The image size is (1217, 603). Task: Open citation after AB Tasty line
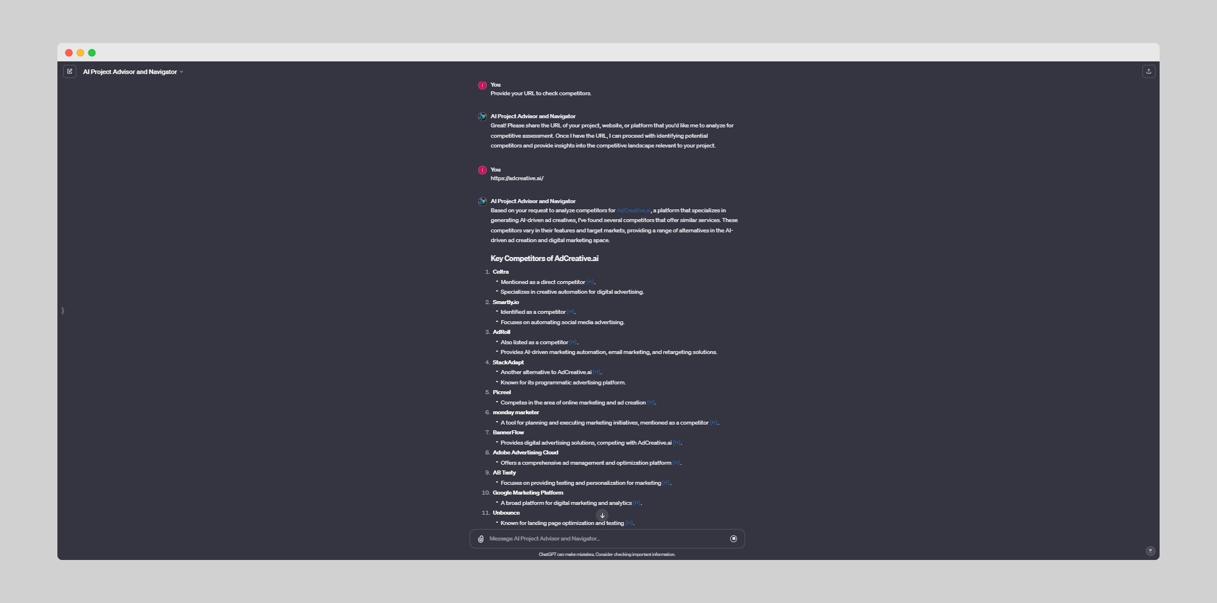(x=666, y=483)
